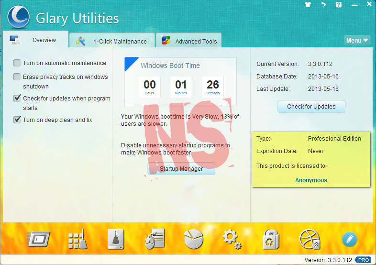Click the Professional Edition type text
The height and width of the screenshot is (265, 376).
point(334,138)
